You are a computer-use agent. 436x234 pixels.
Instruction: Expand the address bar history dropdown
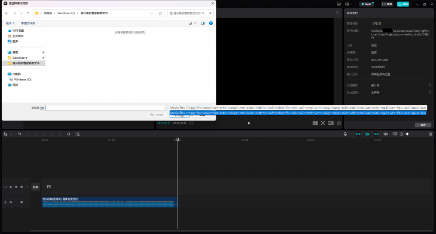(152, 13)
